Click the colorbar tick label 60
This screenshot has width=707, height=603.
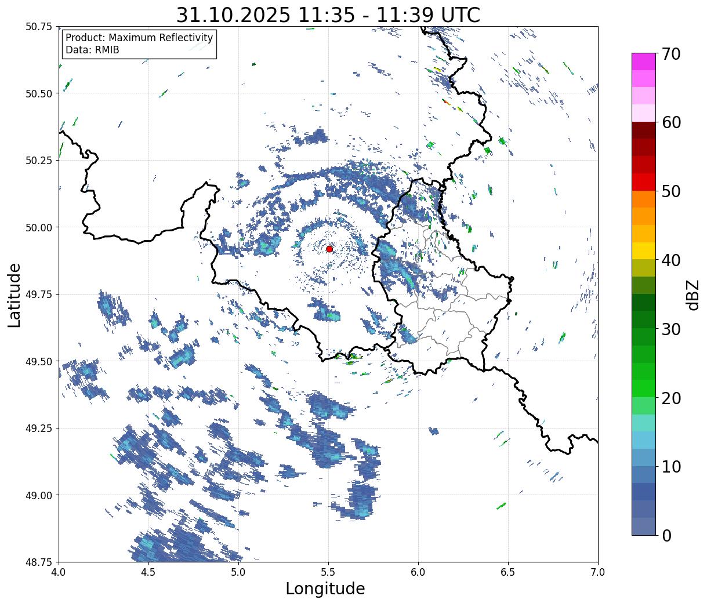pyautogui.click(x=671, y=122)
